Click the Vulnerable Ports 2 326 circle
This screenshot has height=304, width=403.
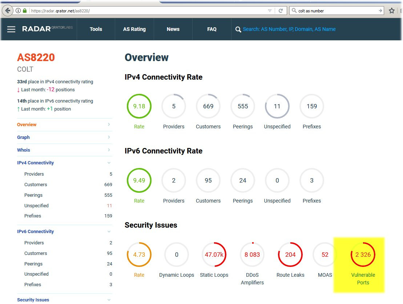click(363, 255)
